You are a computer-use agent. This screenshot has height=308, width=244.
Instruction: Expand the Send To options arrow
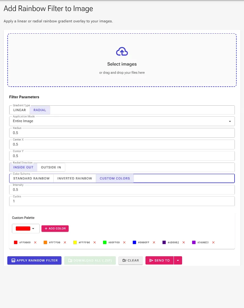coord(178,261)
